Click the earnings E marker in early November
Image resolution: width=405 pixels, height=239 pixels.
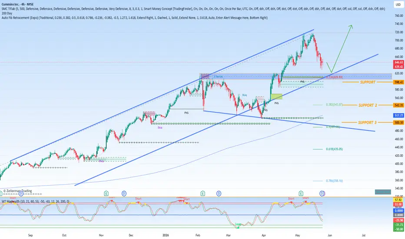(106, 193)
